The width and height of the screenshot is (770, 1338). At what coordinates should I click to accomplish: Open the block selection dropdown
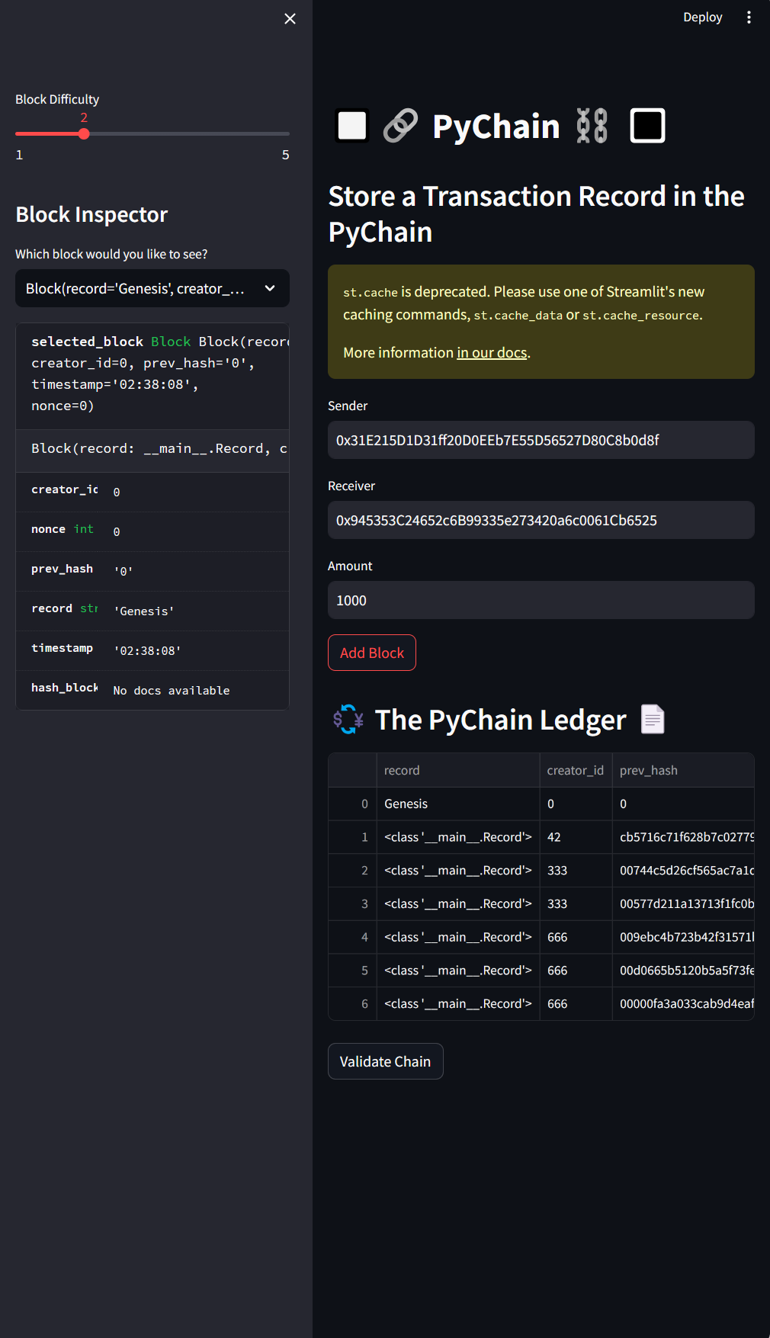pos(152,288)
